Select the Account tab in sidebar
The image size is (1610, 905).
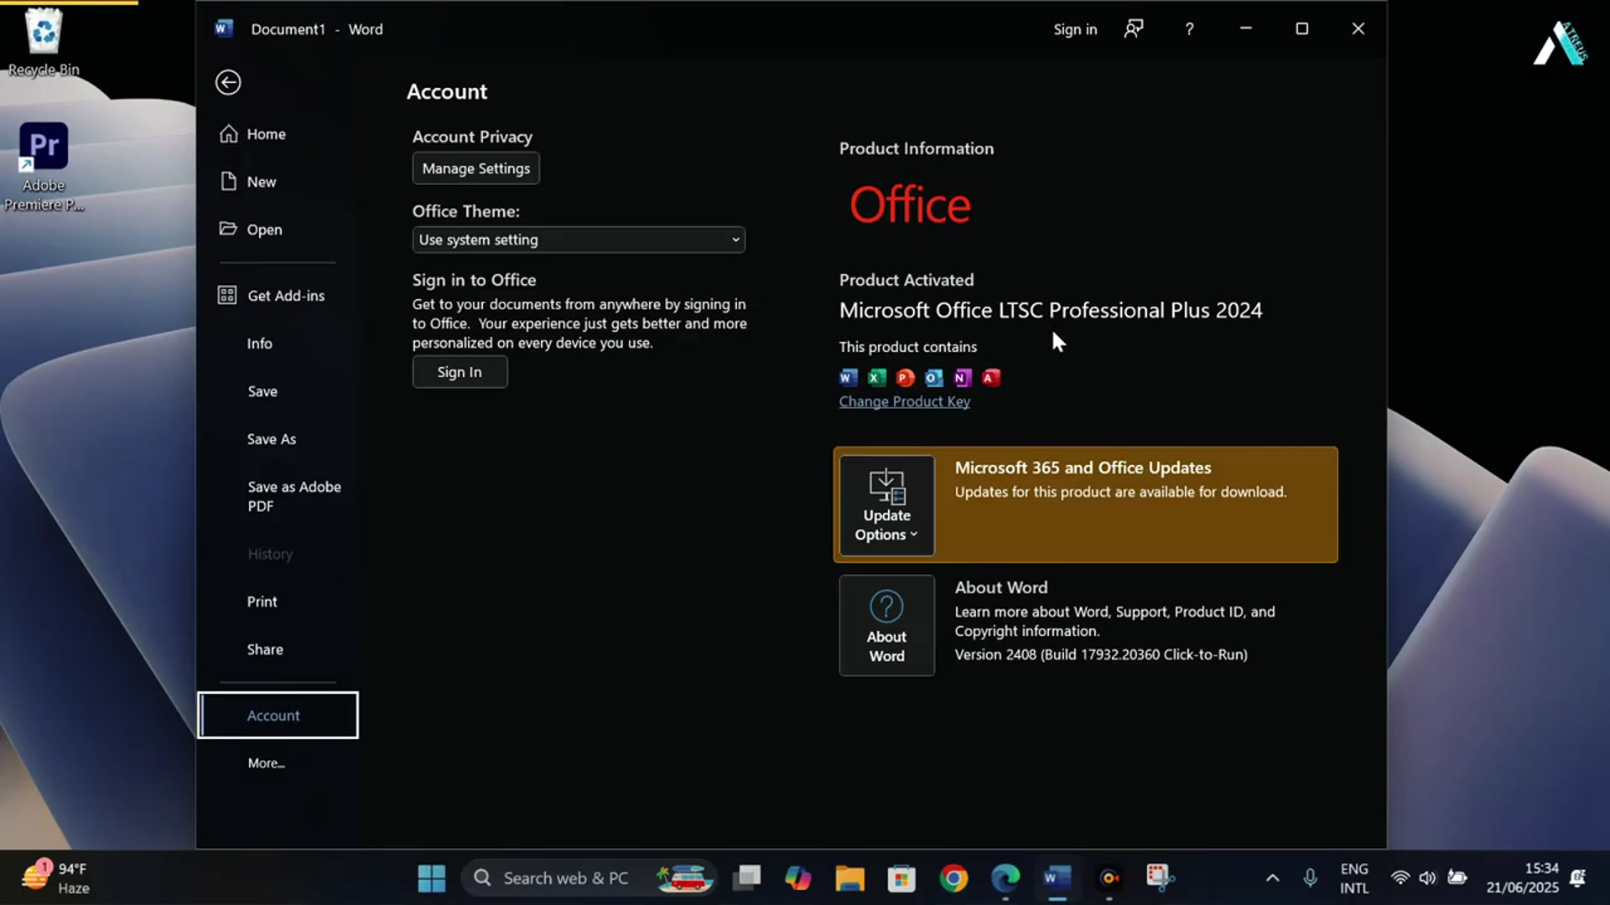[278, 715]
